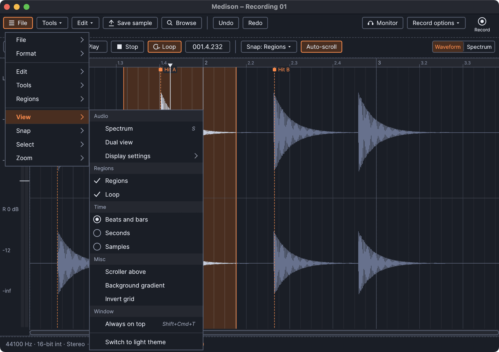Choose Spectrum in the View menu
The height and width of the screenshot is (352, 499).
146,129
